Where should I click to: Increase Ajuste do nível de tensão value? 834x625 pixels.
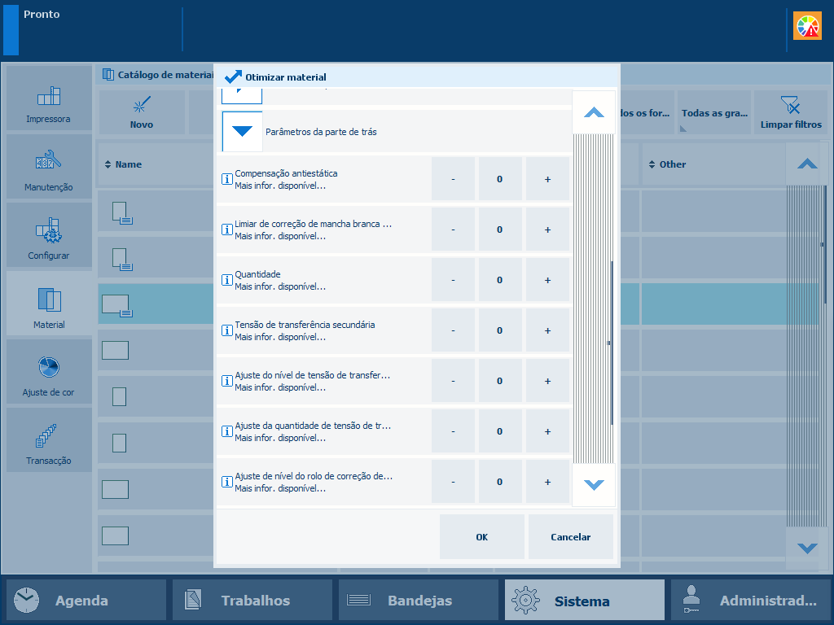(x=547, y=381)
